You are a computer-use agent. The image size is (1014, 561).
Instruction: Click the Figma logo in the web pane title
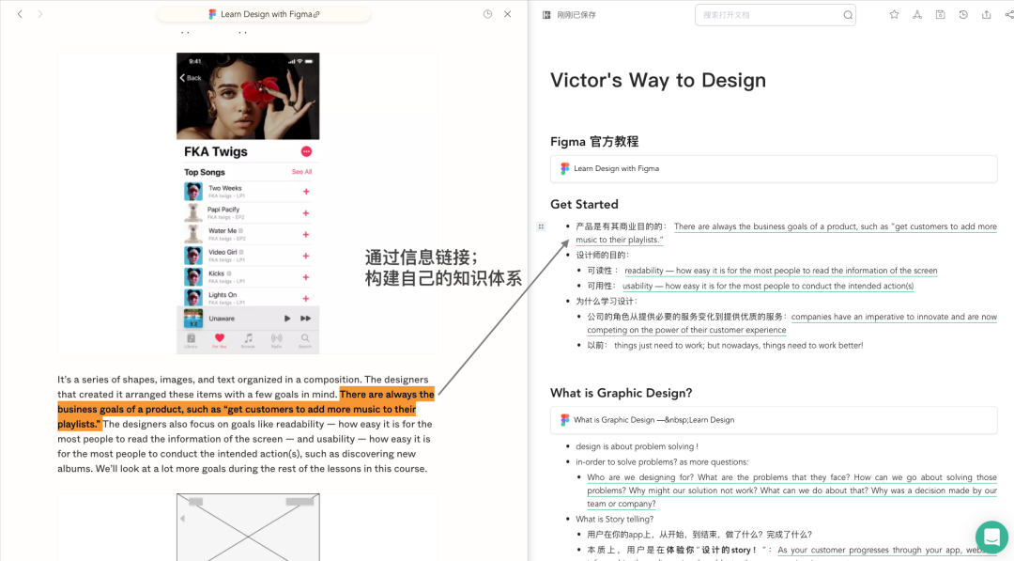[x=212, y=13]
